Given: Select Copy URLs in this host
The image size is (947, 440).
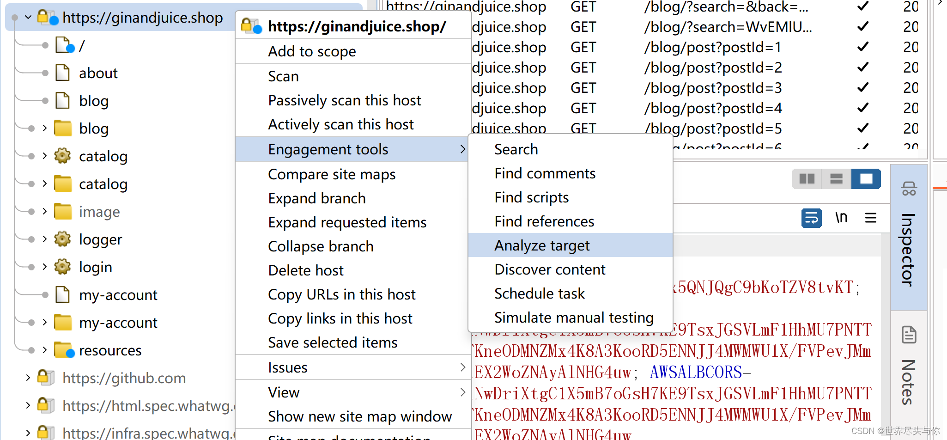Looking at the screenshot, I should click(353, 294).
